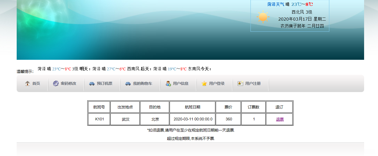Select the flight number cell K101
378x156 pixels.
pyautogui.click(x=99, y=119)
